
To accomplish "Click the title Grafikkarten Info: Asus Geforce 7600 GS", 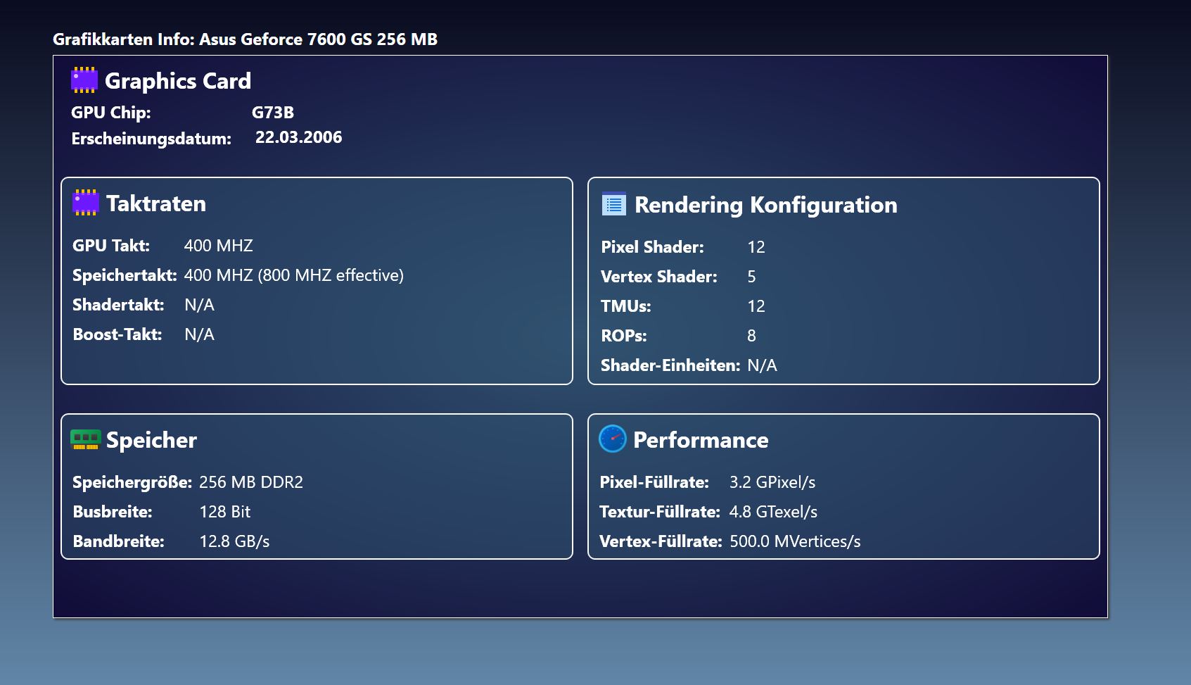I will tap(245, 39).
